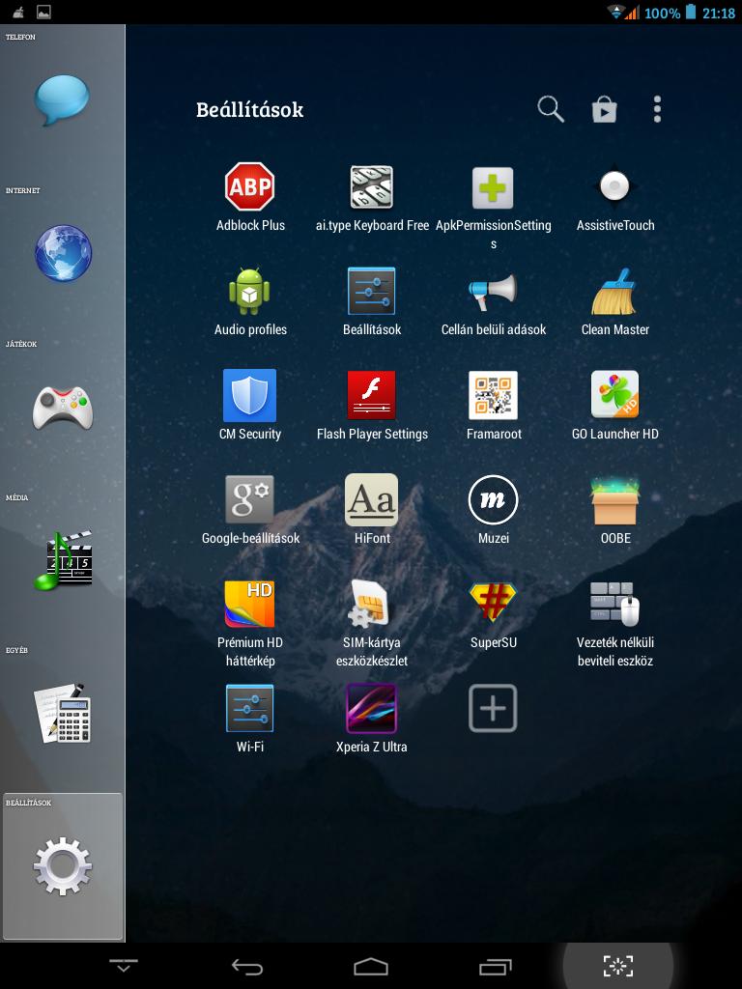Launch Clean Master broom icon

click(614, 291)
